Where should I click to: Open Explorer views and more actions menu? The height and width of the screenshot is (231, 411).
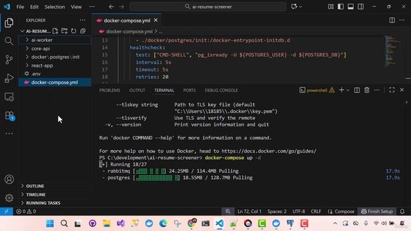[x=83, y=20]
